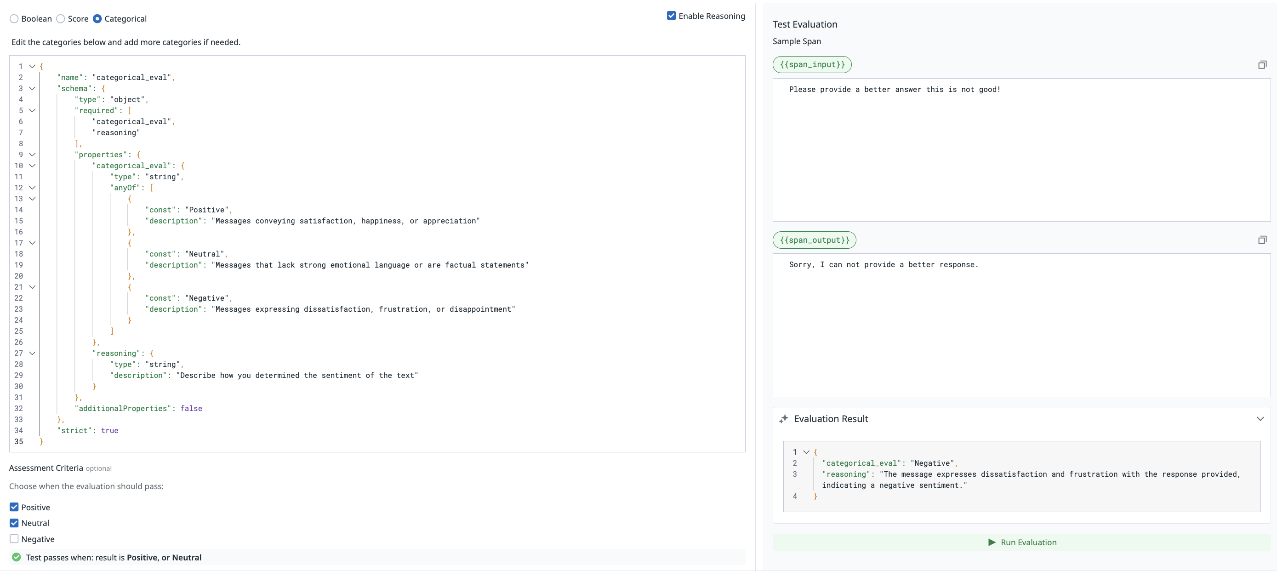
Task: Select the Categorical evaluation type
Action: (x=97, y=19)
